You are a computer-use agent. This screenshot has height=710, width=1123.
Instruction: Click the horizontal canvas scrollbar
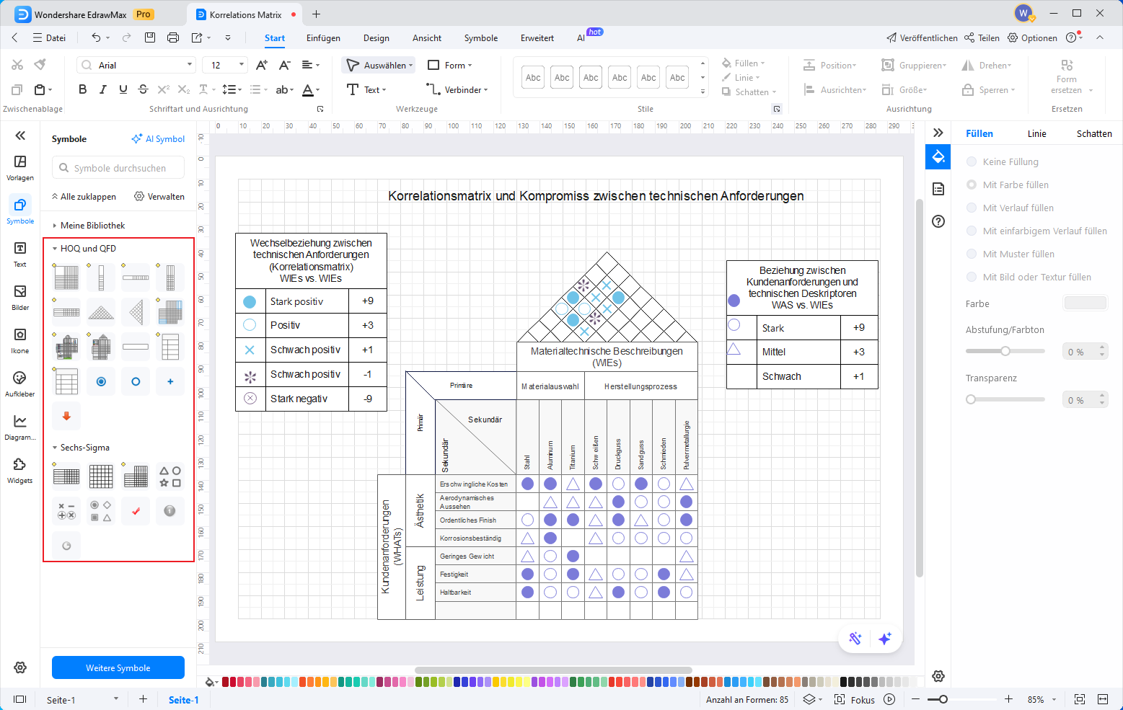click(x=553, y=670)
